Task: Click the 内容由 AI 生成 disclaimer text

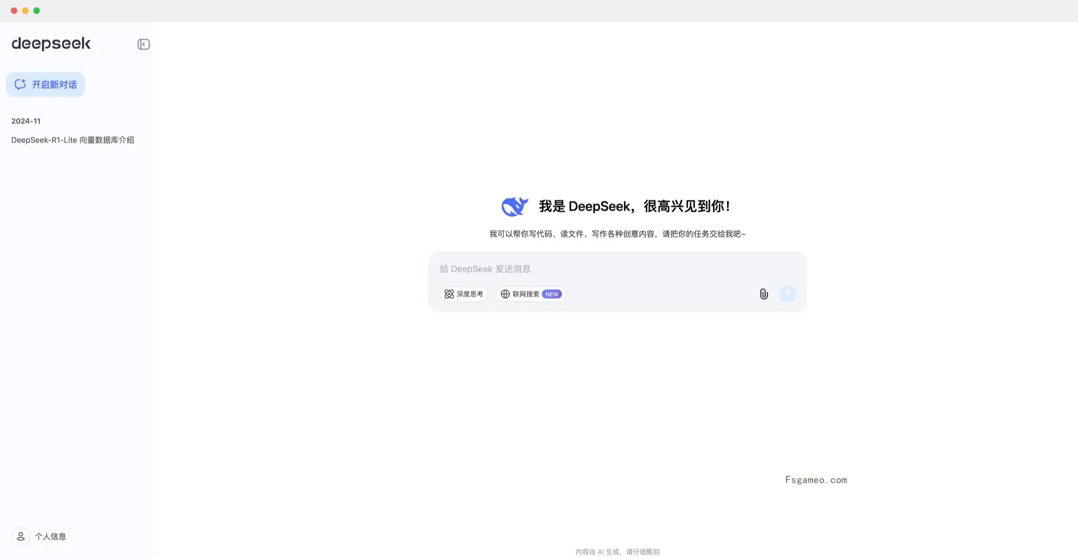Action: [x=618, y=552]
